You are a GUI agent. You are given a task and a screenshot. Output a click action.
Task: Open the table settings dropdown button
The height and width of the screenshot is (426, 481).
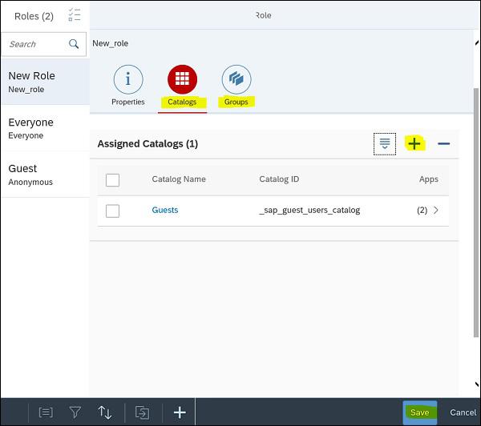[x=385, y=144]
